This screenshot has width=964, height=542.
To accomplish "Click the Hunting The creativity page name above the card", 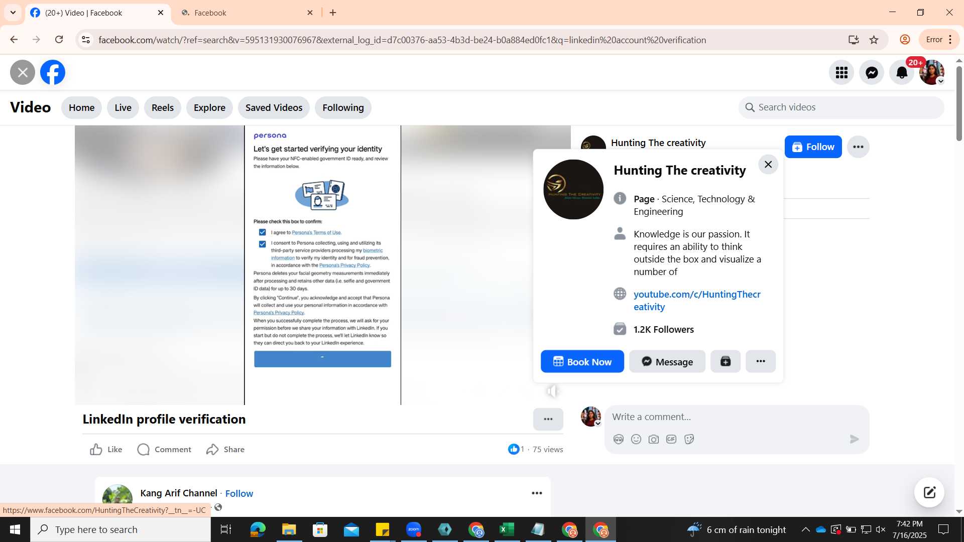I will coord(658,143).
